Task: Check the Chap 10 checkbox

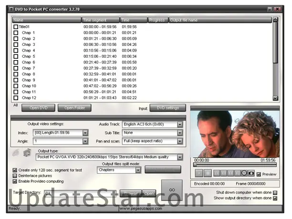Action: [x=16, y=86]
